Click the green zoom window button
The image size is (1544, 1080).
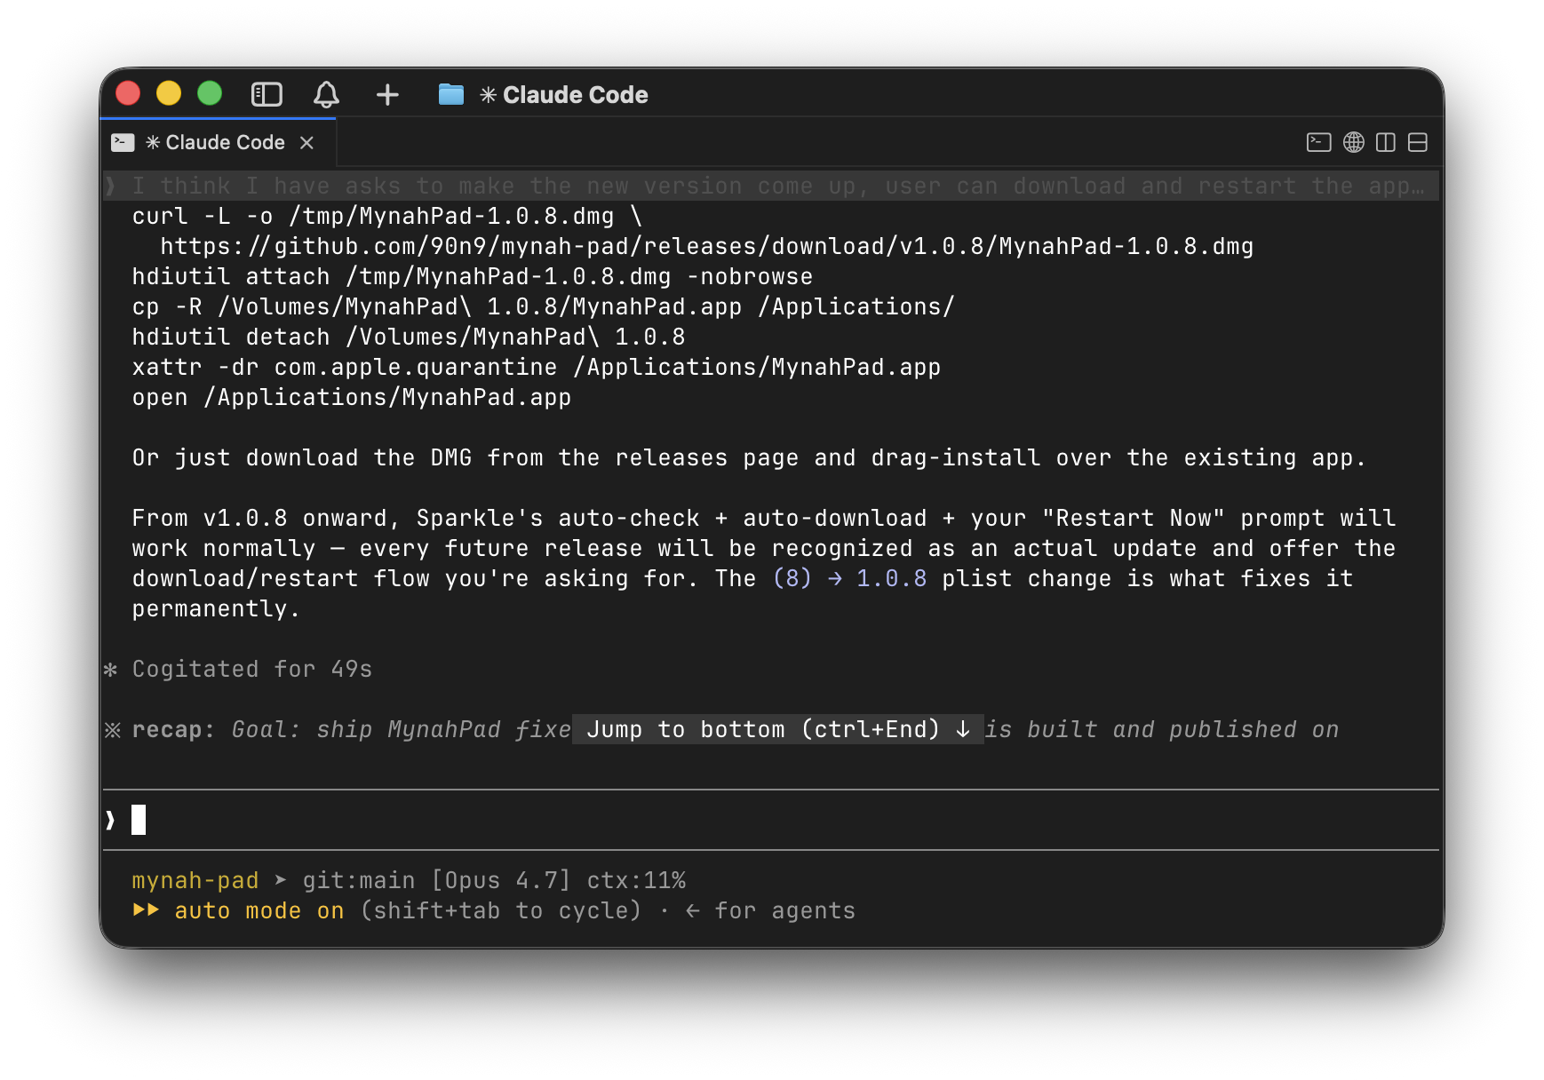tap(210, 93)
